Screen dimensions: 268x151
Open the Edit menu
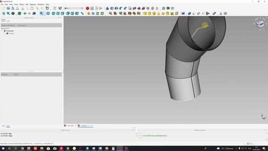click(x=6, y=5)
